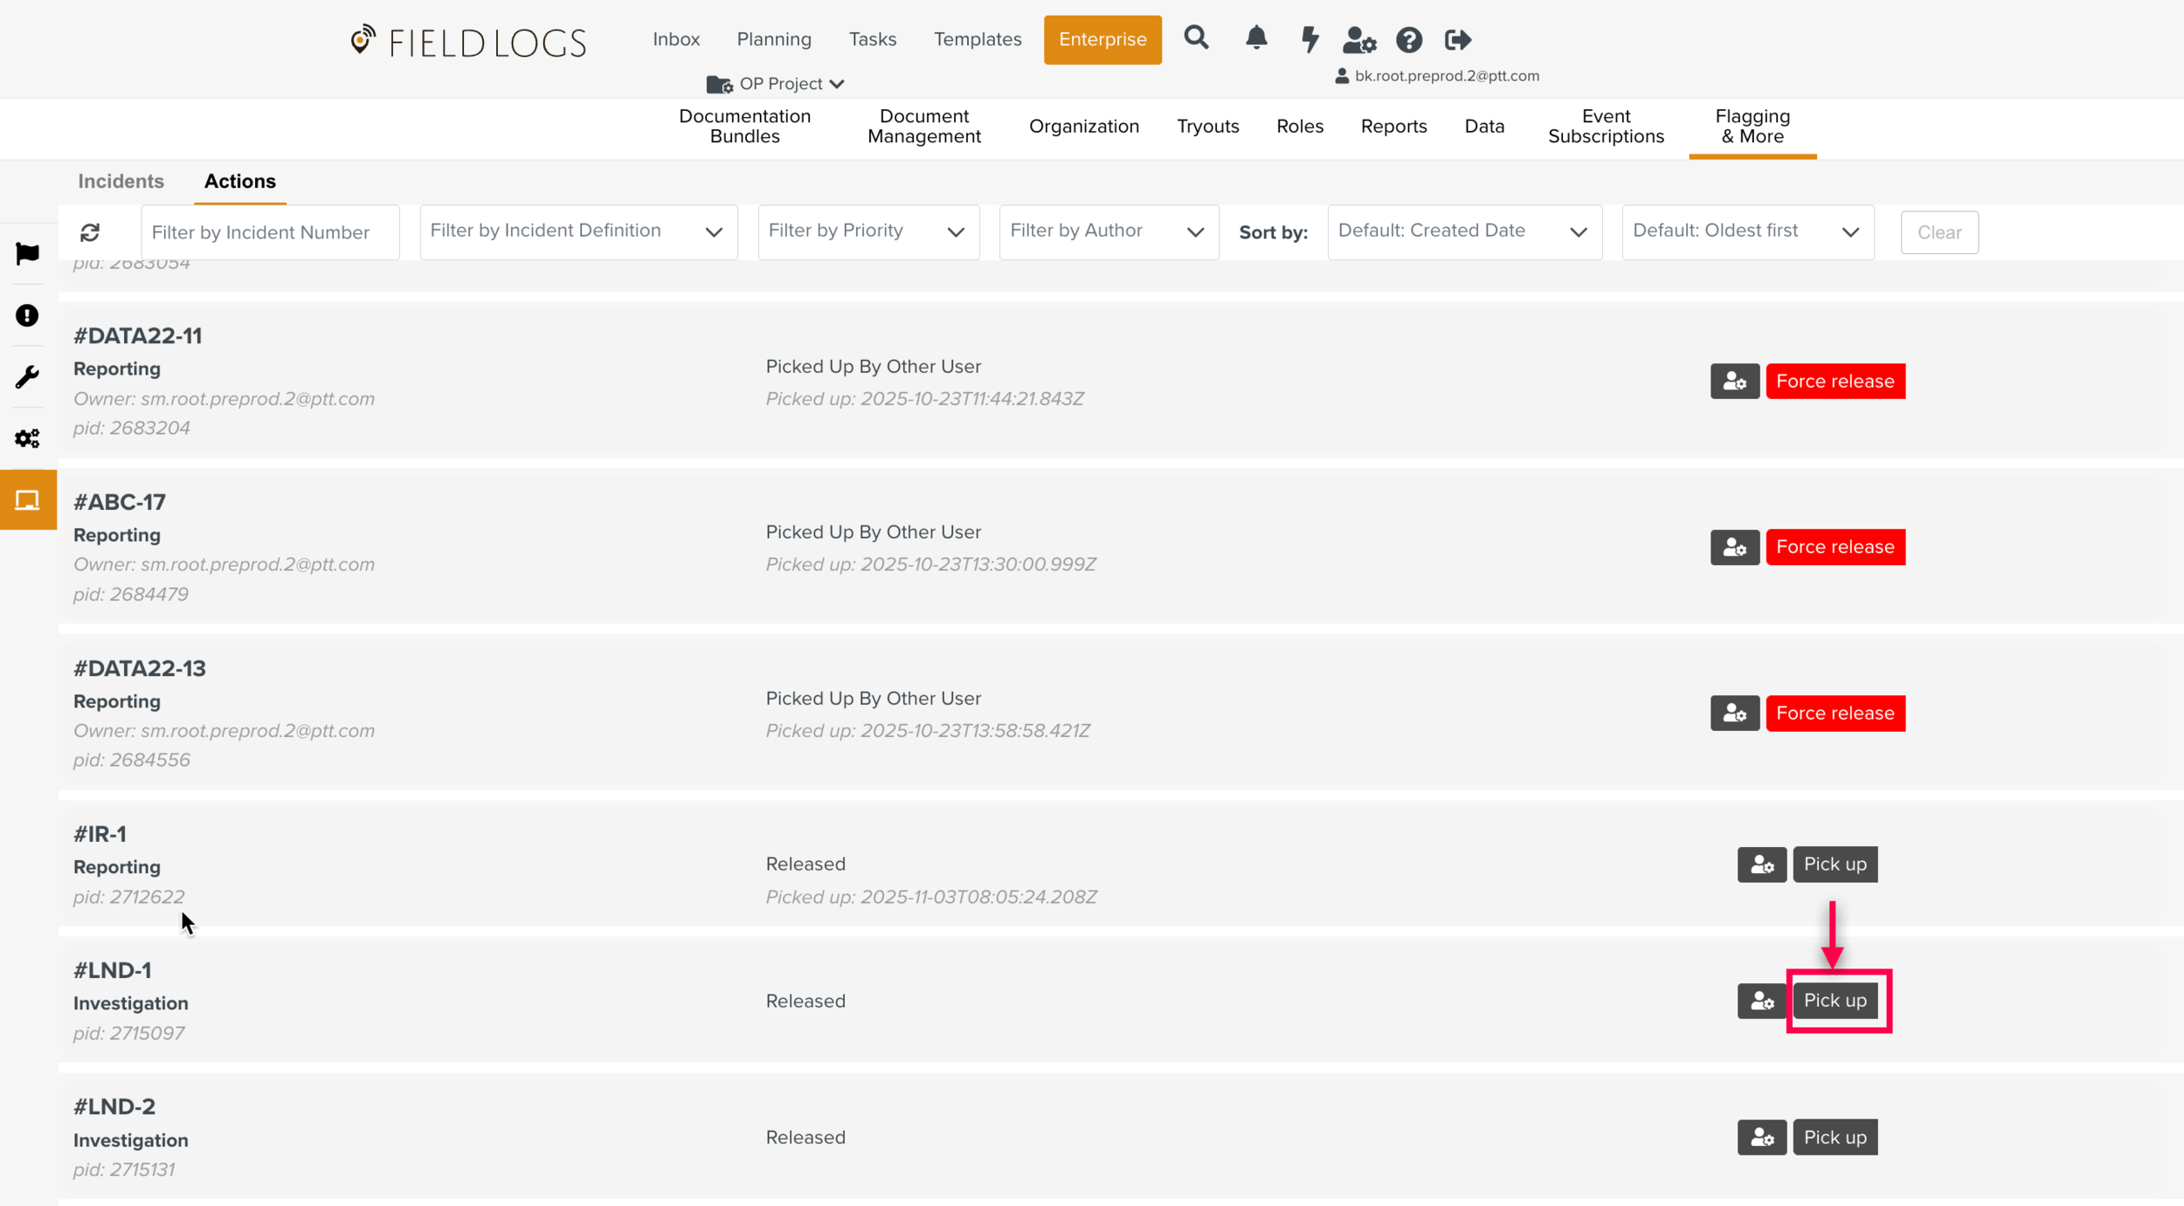Screen dimensions: 2184x1206
Task: Force release incident #ABC-17
Action: (1835, 548)
